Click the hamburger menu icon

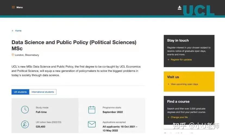pos(13,7)
